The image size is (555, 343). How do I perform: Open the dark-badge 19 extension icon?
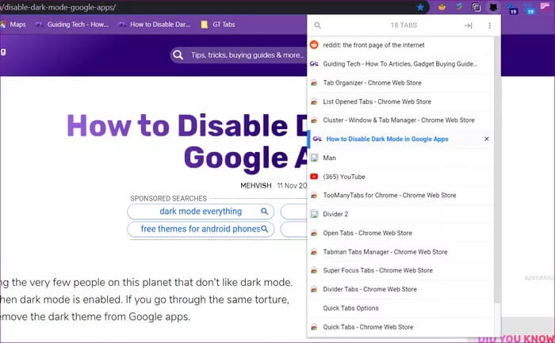pos(512,9)
